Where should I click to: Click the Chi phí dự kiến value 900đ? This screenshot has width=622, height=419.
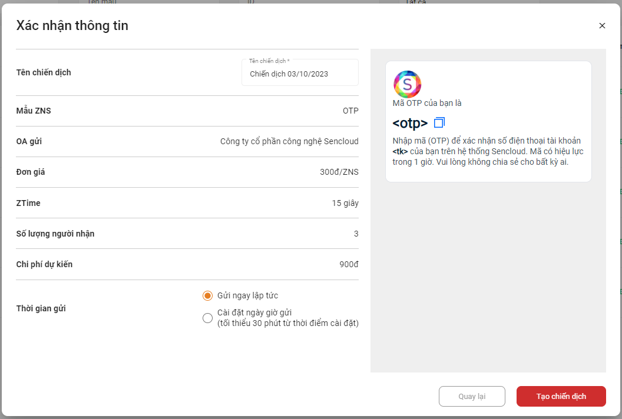(x=349, y=264)
